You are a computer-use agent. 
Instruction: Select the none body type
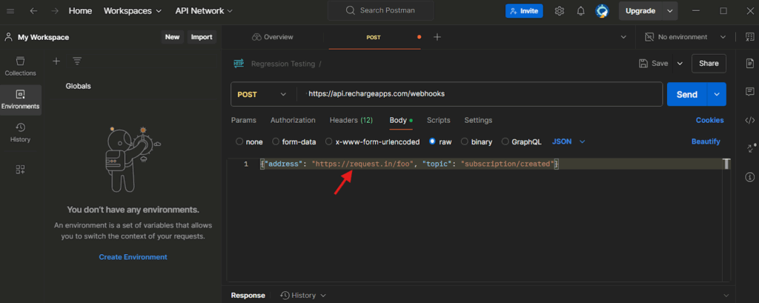tap(239, 141)
